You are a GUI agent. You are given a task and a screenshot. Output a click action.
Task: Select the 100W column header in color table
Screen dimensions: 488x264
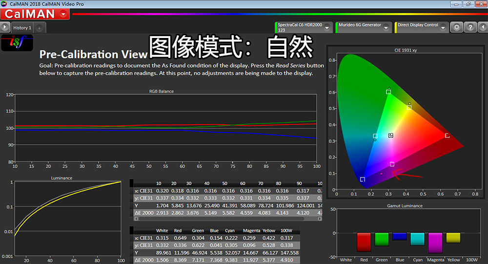pyautogui.click(x=286, y=230)
